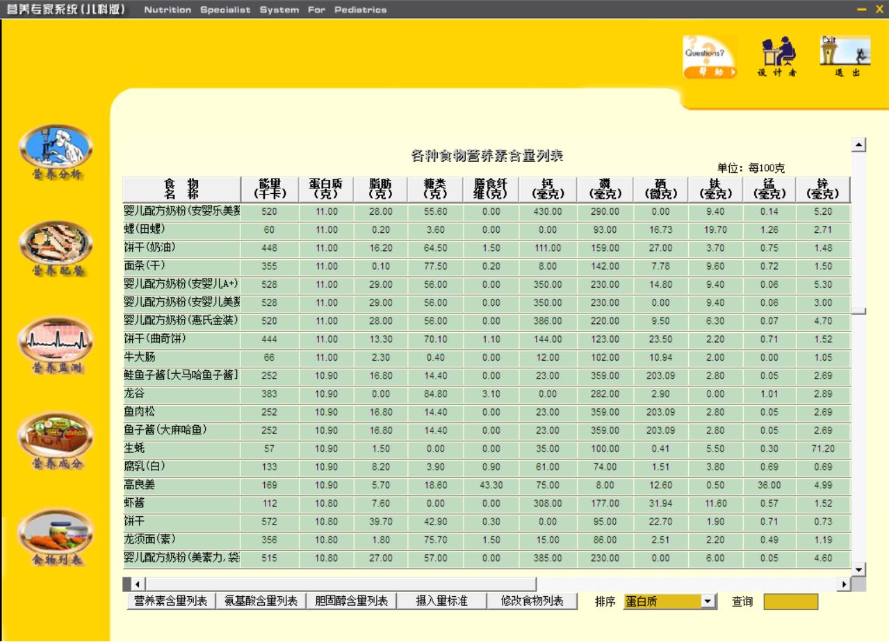Click the 糖类(克) column header

point(436,189)
